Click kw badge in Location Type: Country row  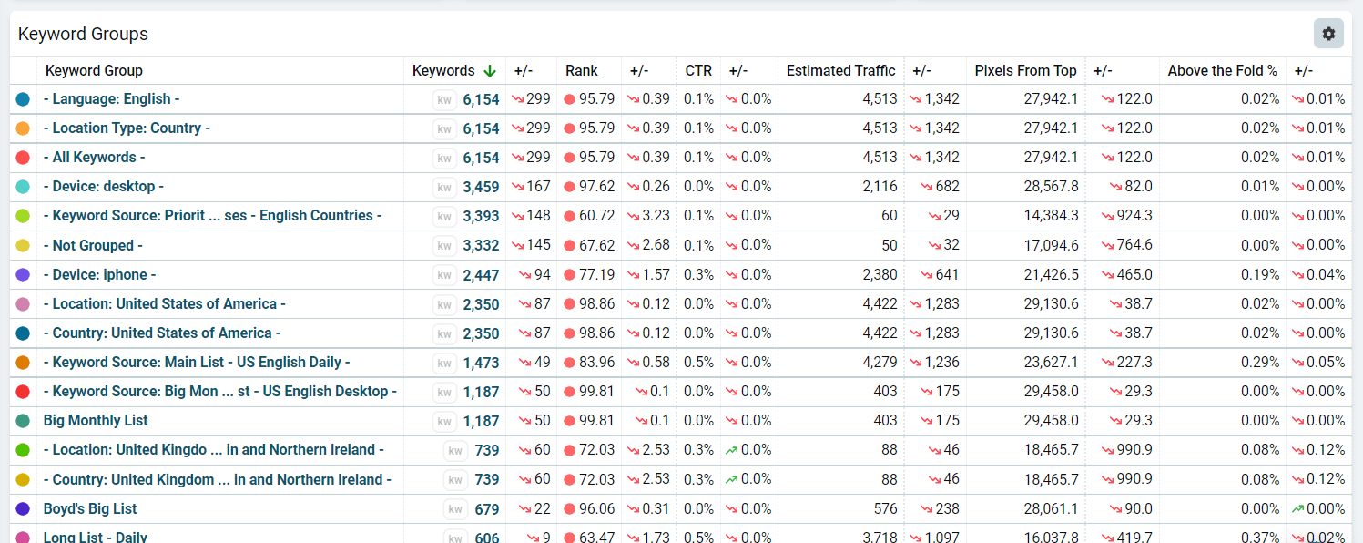tap(444, 128)
